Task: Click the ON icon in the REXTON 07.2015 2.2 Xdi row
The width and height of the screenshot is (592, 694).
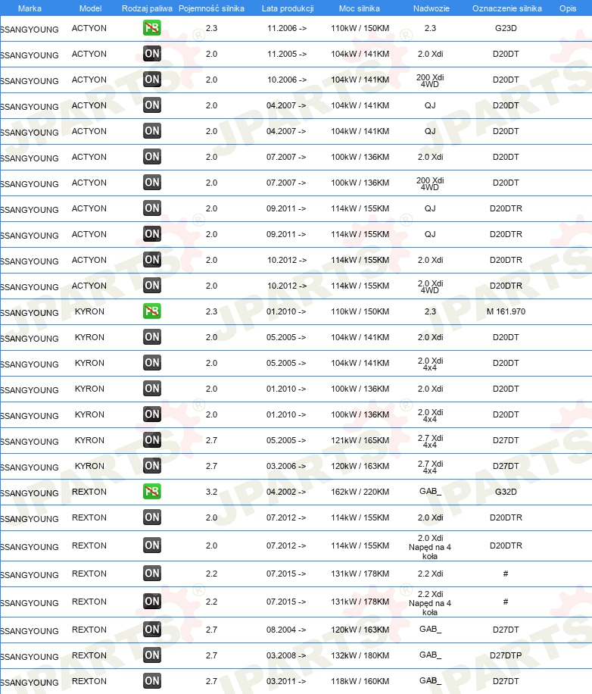Action: tap(151, 574)
